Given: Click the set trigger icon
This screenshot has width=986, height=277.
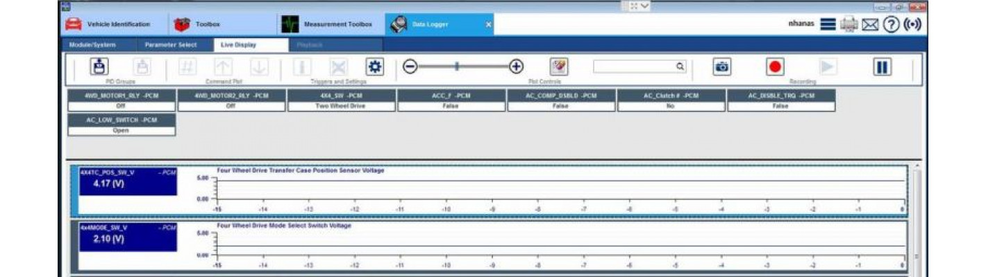Looking at the screenshot, I should [x=302, y=66].
